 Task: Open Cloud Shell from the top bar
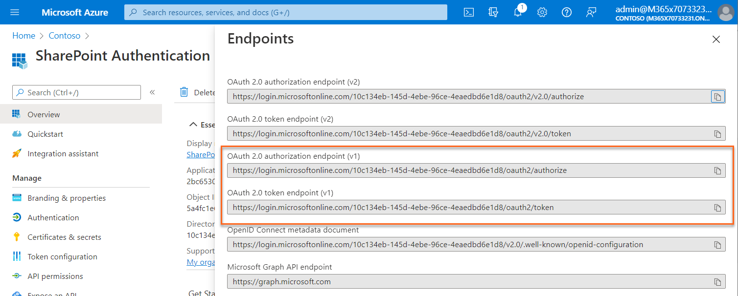[468, 12]
